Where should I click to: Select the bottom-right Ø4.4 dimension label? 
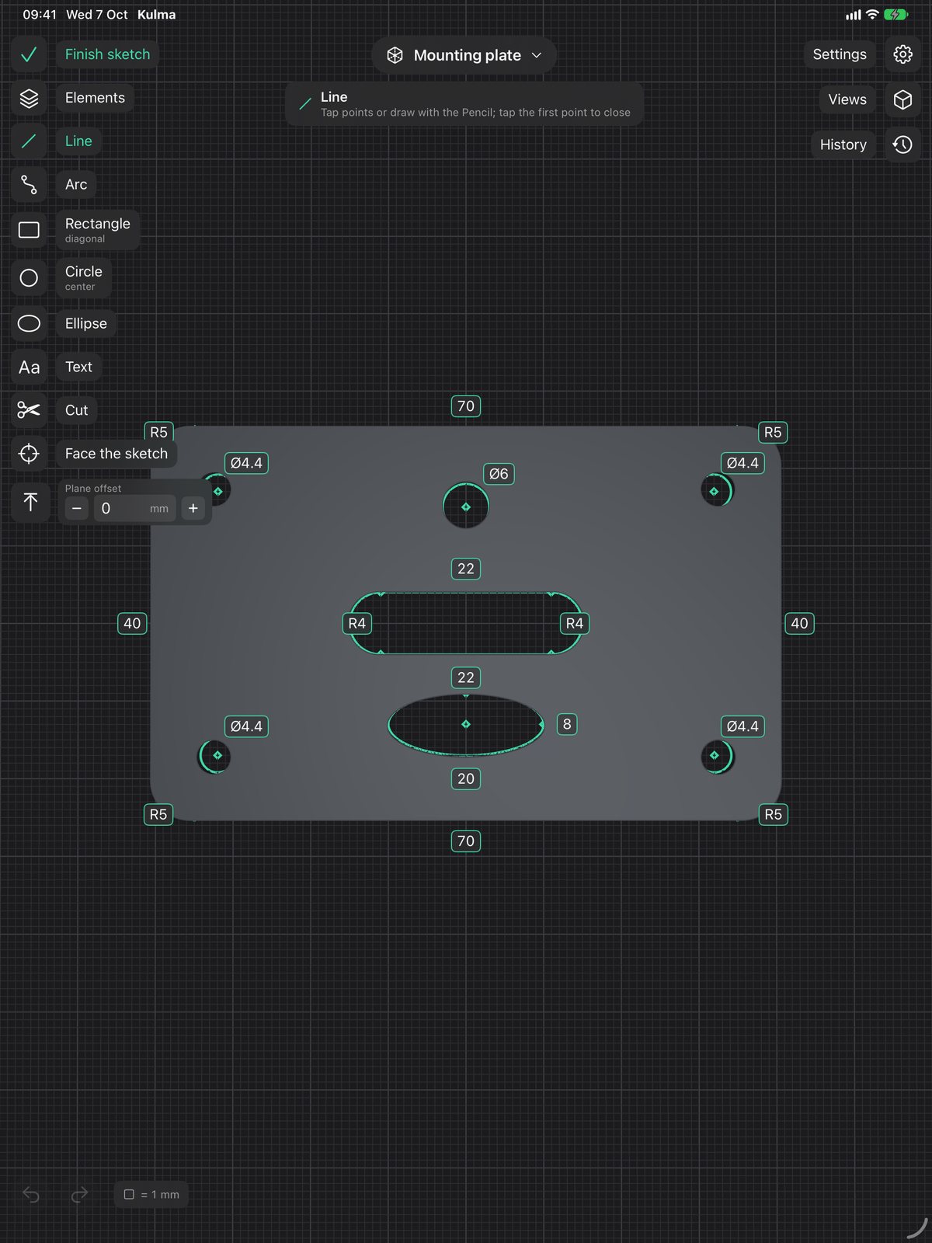click(x=742, y=726)
